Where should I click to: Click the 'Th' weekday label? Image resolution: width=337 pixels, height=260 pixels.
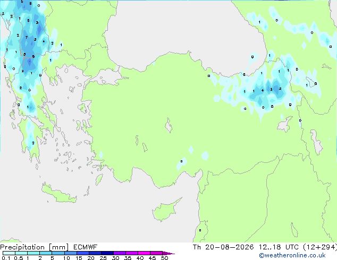[197, 247]
